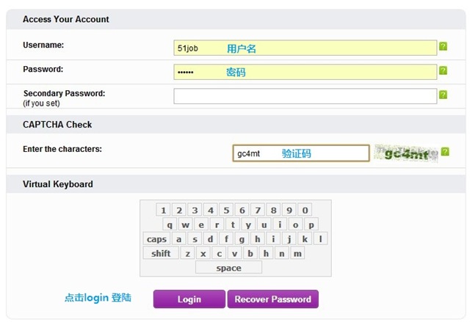Focus the Password input field
The height and width of the screenshot is (322, 470).
[x=305, y=72]
